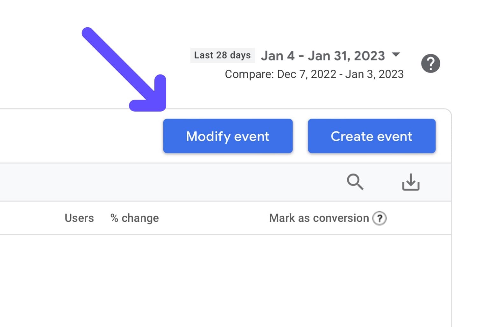The image size is (496, 327).
Task: Click help icon beside Mark as conversion
Action: click(x=379, y=219)
